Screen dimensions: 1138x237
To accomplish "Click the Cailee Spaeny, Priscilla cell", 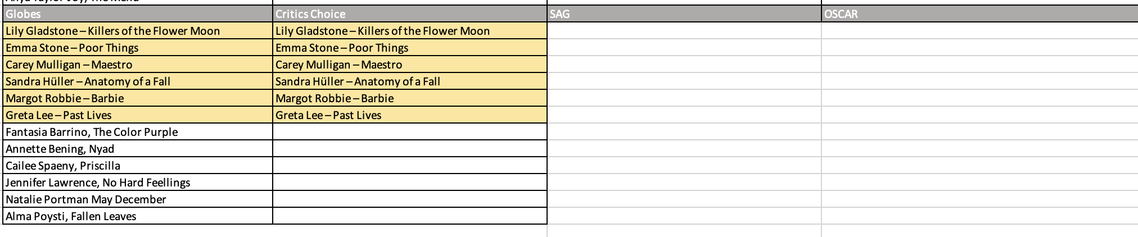I will [x=137, y=166].
